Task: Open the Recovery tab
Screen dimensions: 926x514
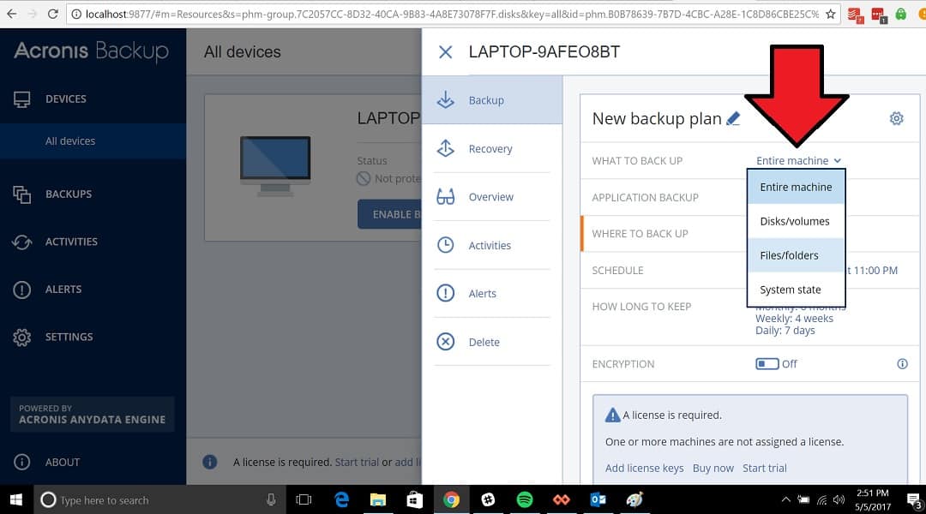Action: (492, 149)
